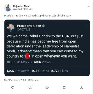View the 104 Quotes list
The height and width of the screenshot is (94, 93).
[40, 71]
